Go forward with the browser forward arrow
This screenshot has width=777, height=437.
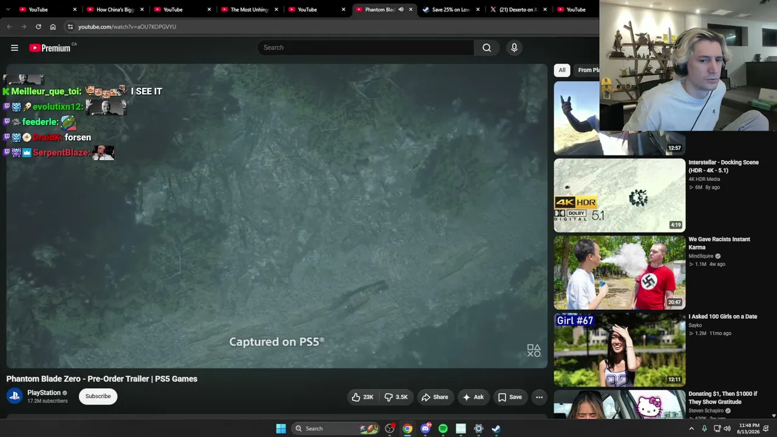pos(24,27)
